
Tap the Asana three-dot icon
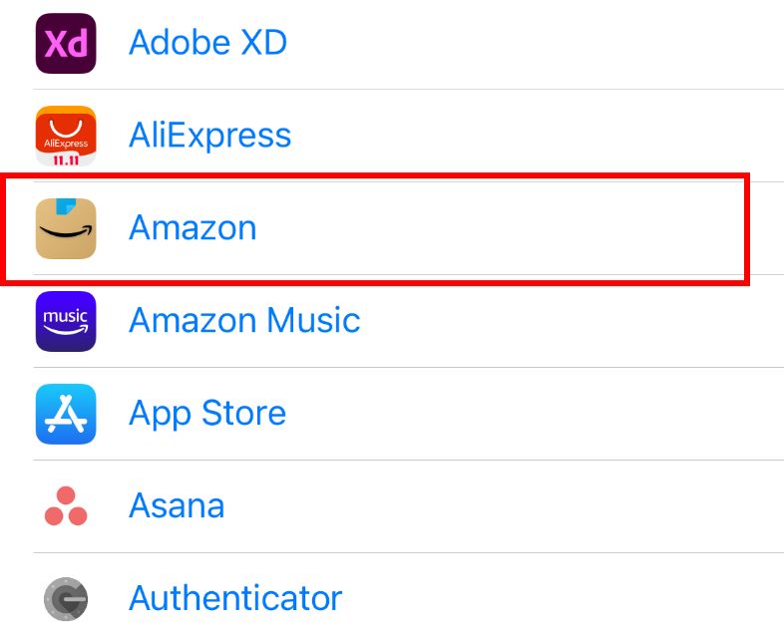tap(66, 506)
